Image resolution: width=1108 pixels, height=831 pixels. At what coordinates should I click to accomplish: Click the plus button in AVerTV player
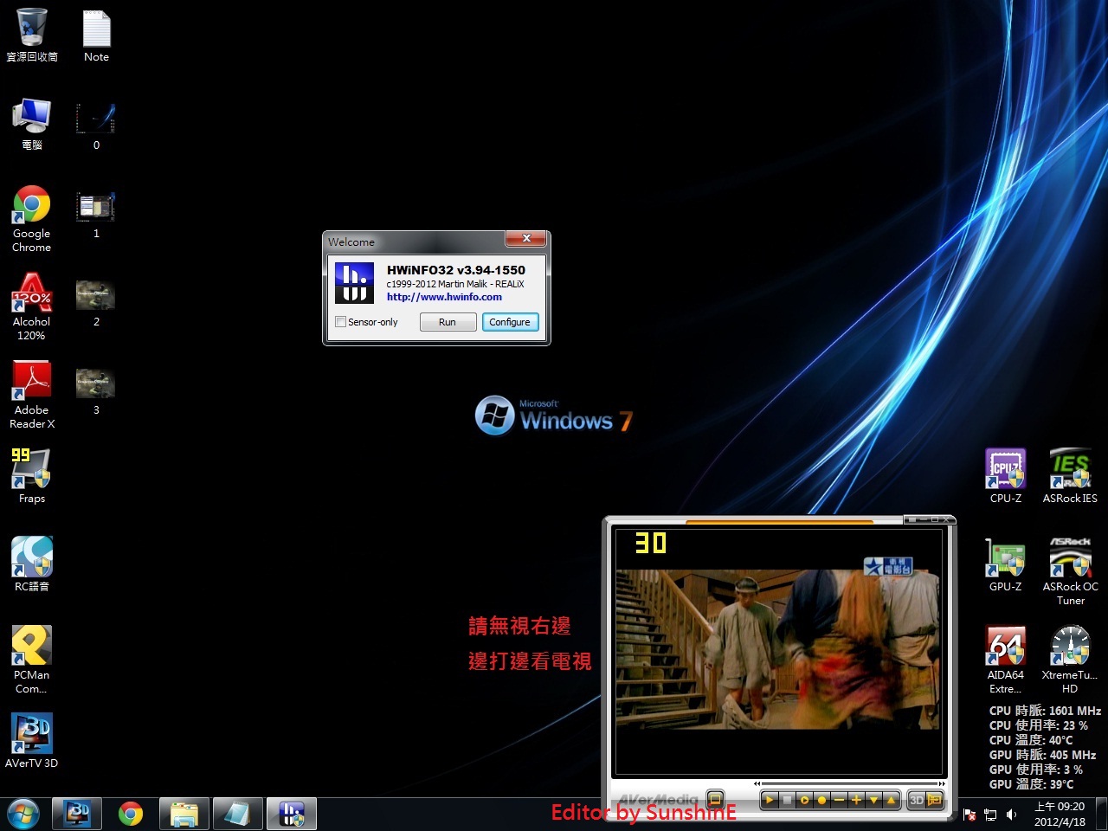point(856,800)
